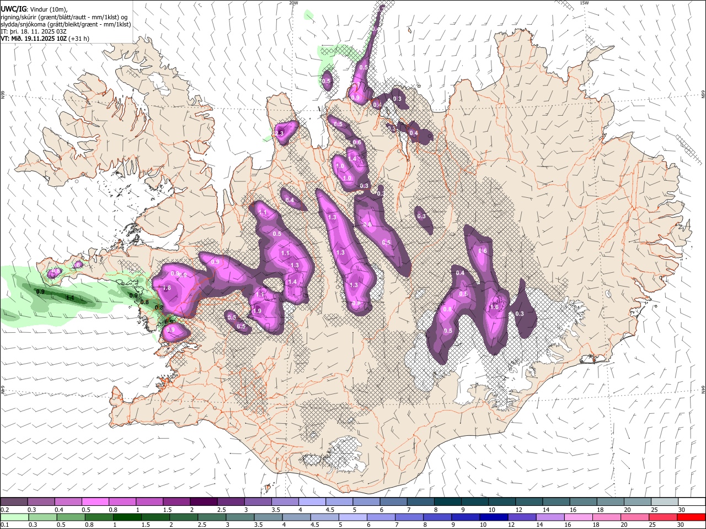
Task: Click the '0.1' legend value in the green row
Action: point(4,525)
